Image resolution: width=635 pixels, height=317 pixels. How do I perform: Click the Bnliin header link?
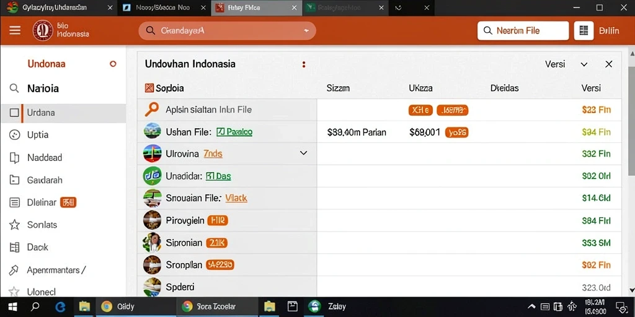coord(609,31)
